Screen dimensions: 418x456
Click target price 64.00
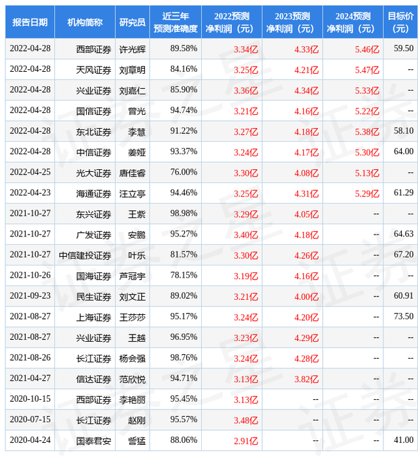(404, 152)
